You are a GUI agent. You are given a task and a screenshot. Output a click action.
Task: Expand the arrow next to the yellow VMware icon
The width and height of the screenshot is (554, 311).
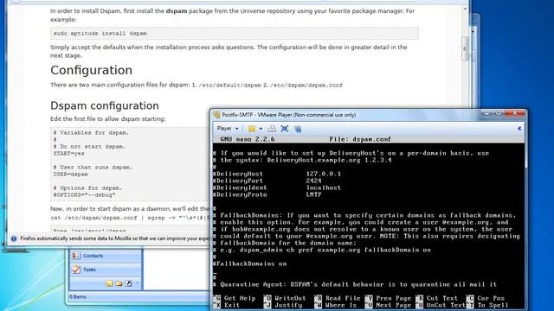261,129
